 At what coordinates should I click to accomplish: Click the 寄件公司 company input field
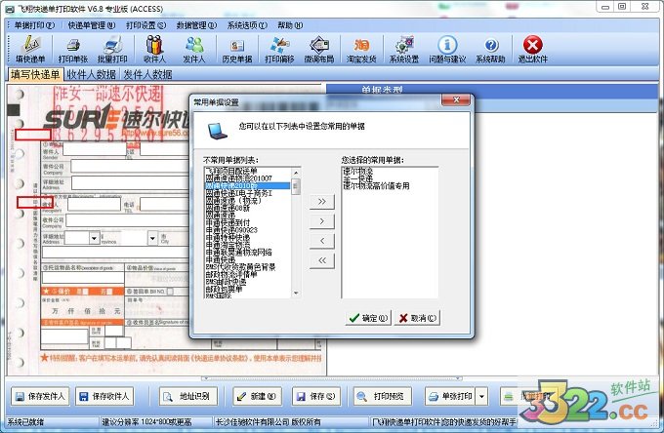point(130,166)
